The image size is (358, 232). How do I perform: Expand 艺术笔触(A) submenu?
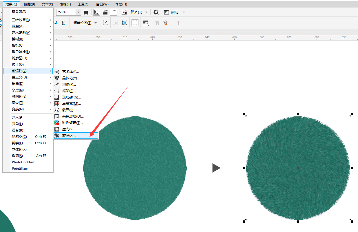click(x=28, y=33)
